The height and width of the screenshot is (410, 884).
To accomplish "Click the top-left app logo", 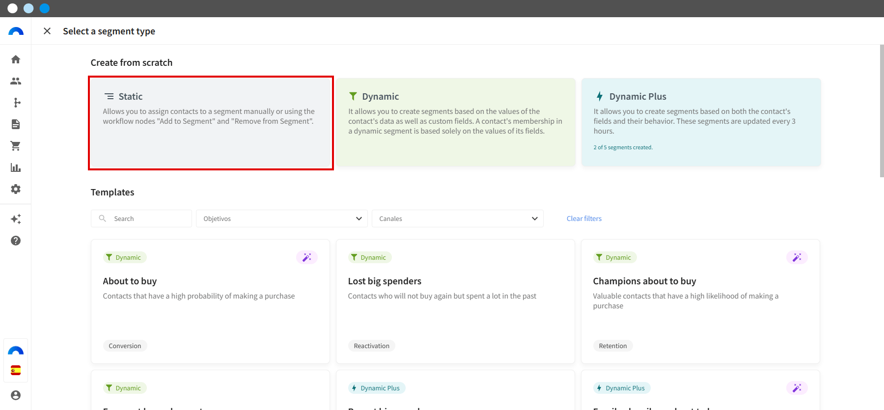I will click(x=16, y=31).
